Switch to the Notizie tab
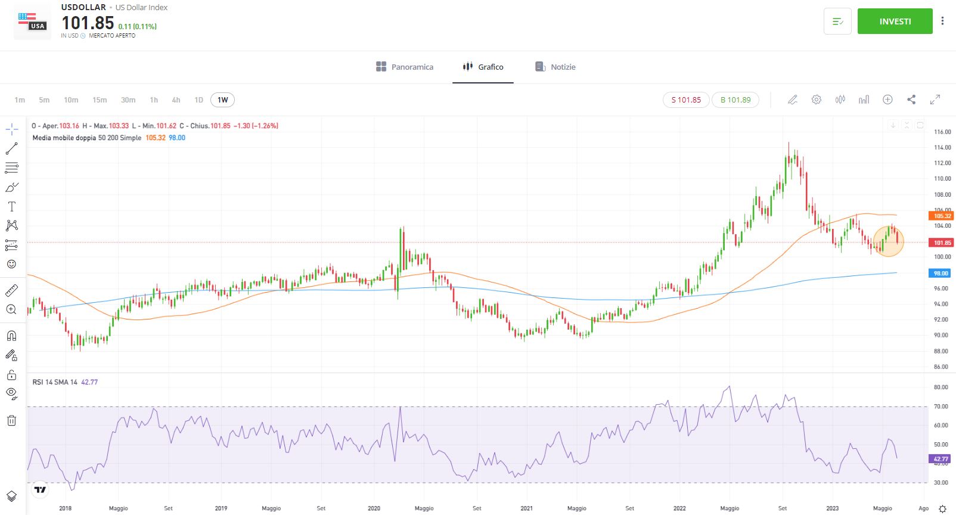Image resolution: width=956 pixels, height=515 pixels. (555, 67)
